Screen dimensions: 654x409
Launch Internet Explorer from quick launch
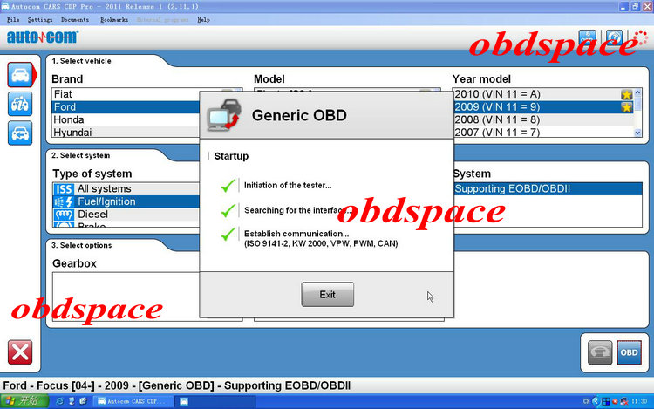pyautogui.click(x=59, y=401)
